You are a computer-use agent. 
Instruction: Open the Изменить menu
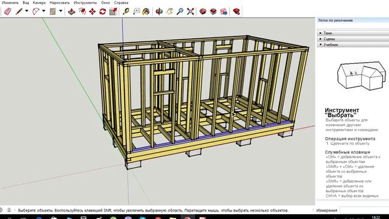[10, 2]
